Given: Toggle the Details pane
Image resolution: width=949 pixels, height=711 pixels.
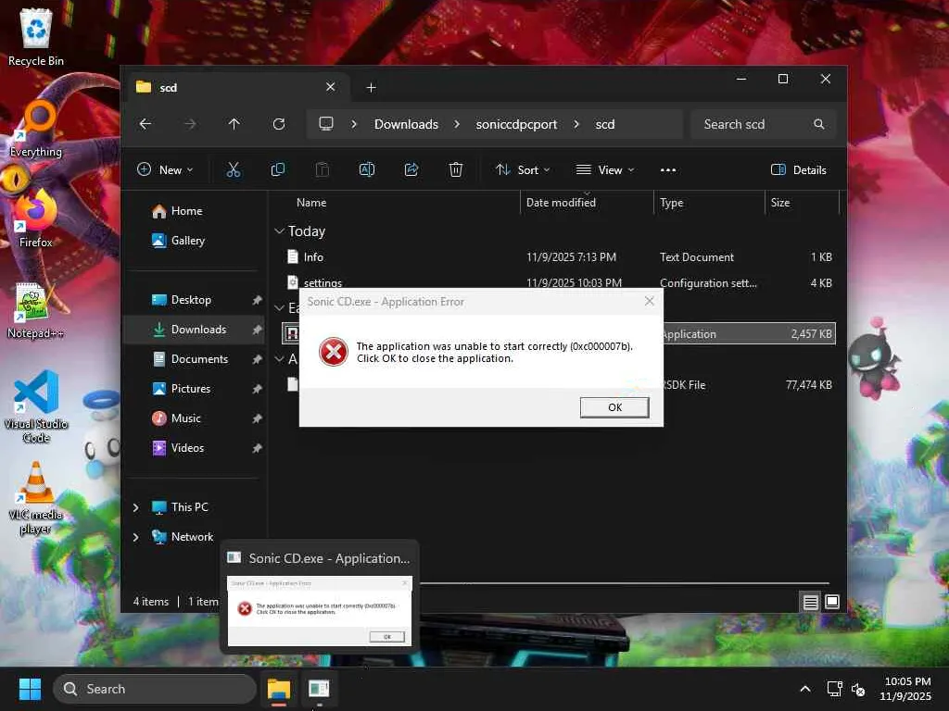Looking at the screenshot, I should [x=799, y=170].
